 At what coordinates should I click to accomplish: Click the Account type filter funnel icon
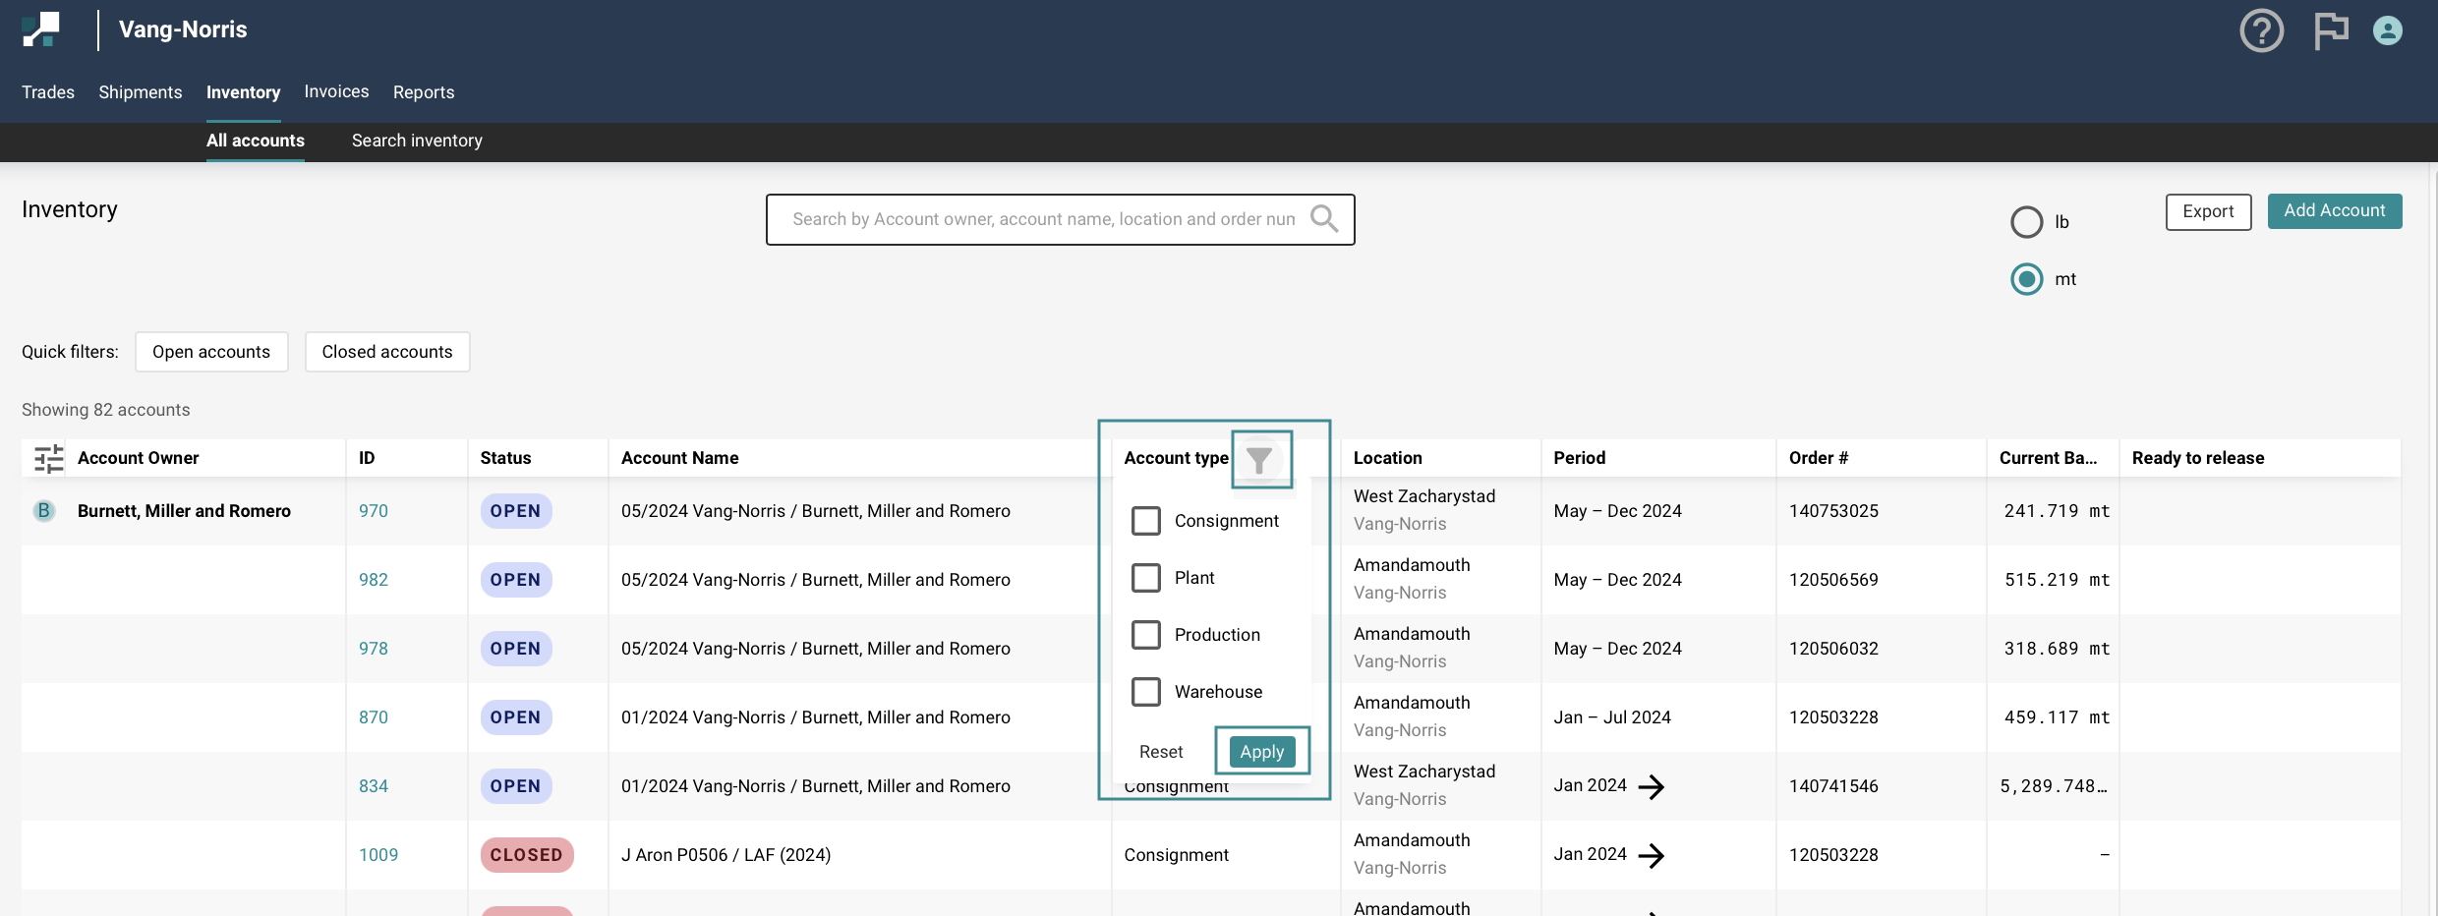(1259, 459)
